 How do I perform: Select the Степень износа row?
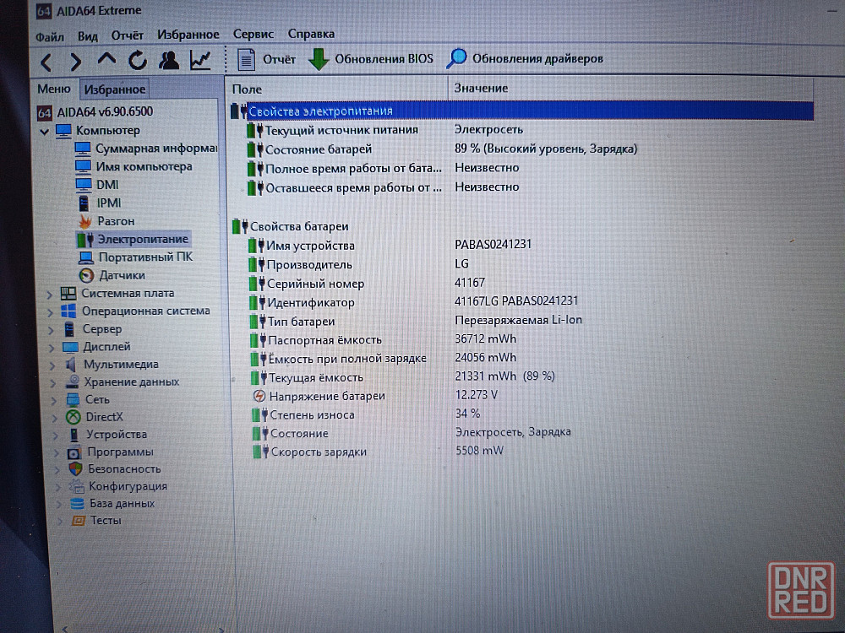[367, 414]
